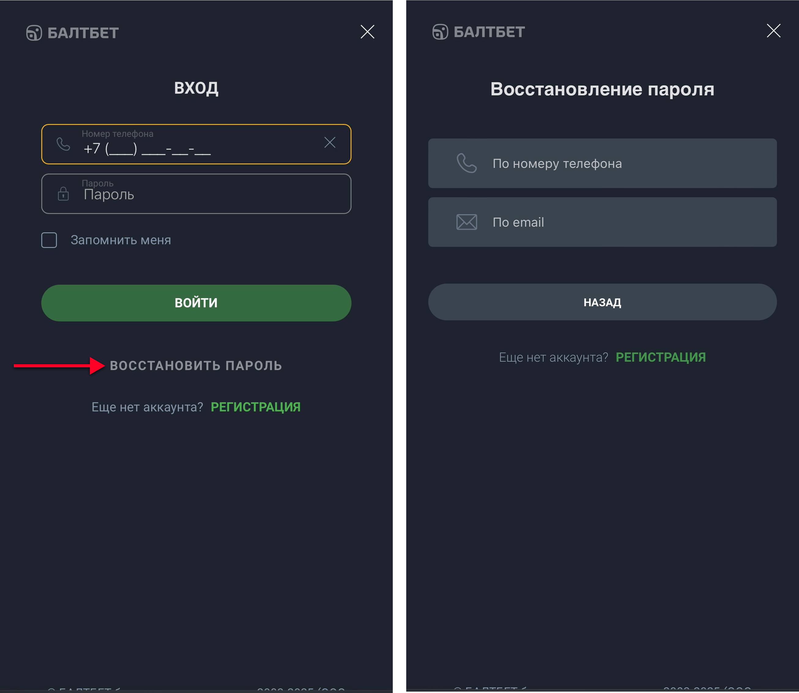Enable the Запомнить меня checkbox

tap(49, 240)
